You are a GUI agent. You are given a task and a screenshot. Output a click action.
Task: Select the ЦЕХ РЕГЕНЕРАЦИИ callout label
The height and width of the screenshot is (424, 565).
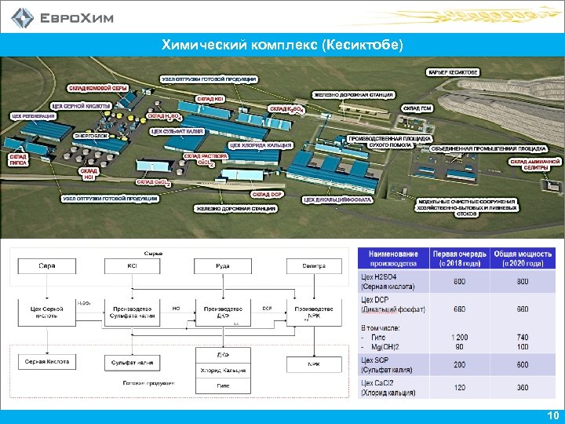tap(34, 116)
